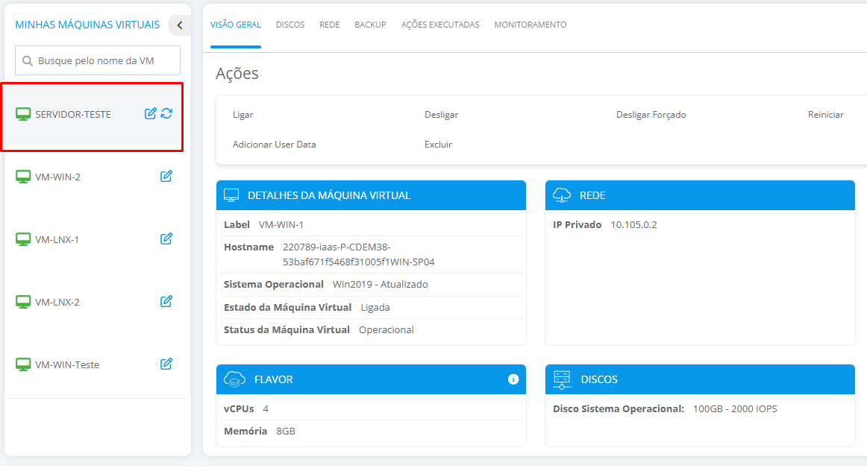Click Adicionar User Data
The width and height of the screenshot is (867, 474).
click(x=275, y=145)
